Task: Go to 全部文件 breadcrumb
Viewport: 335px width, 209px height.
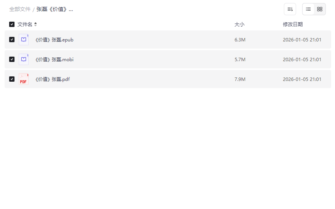Action: pyautogui.click(x=20, y=9)
